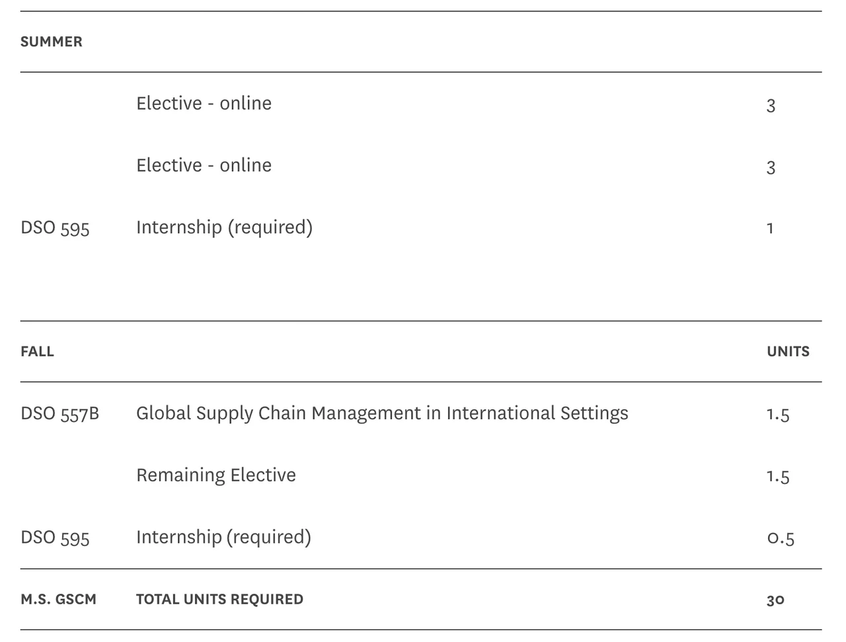Open the DSO 557B course code
Viewport: 846px width, 642px height.
click(60, 414)
